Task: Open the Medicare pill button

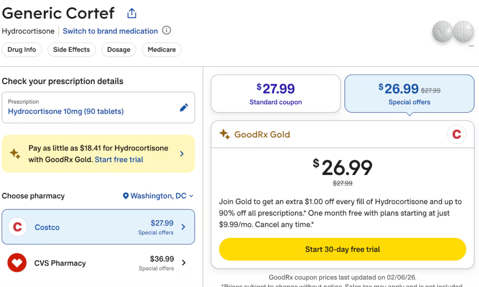Action: [x=162, y=50]
